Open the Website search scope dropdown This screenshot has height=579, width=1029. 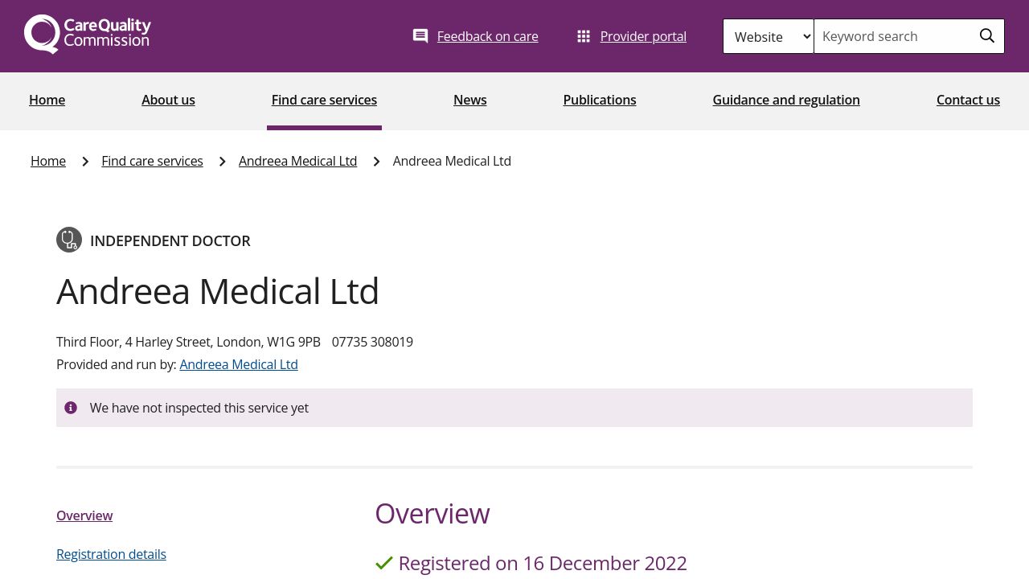(769, 36)
